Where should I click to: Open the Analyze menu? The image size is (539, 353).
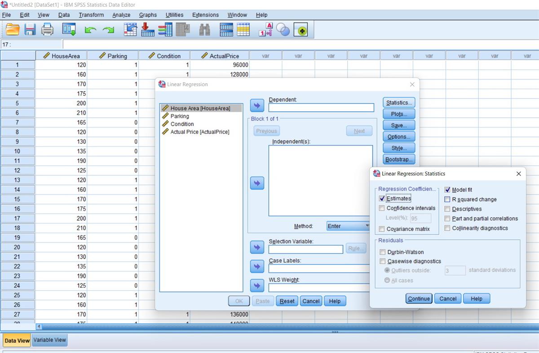tap(121, 15)
